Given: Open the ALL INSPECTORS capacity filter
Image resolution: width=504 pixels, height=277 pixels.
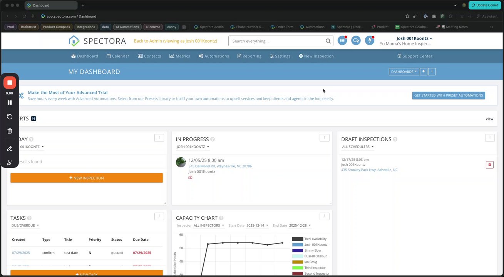Looking at the screenshot, I should point(209,225).
